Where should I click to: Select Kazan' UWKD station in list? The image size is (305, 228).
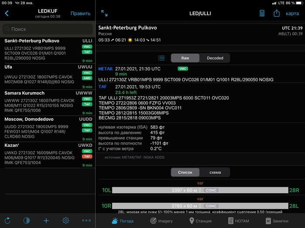point(47,155)
